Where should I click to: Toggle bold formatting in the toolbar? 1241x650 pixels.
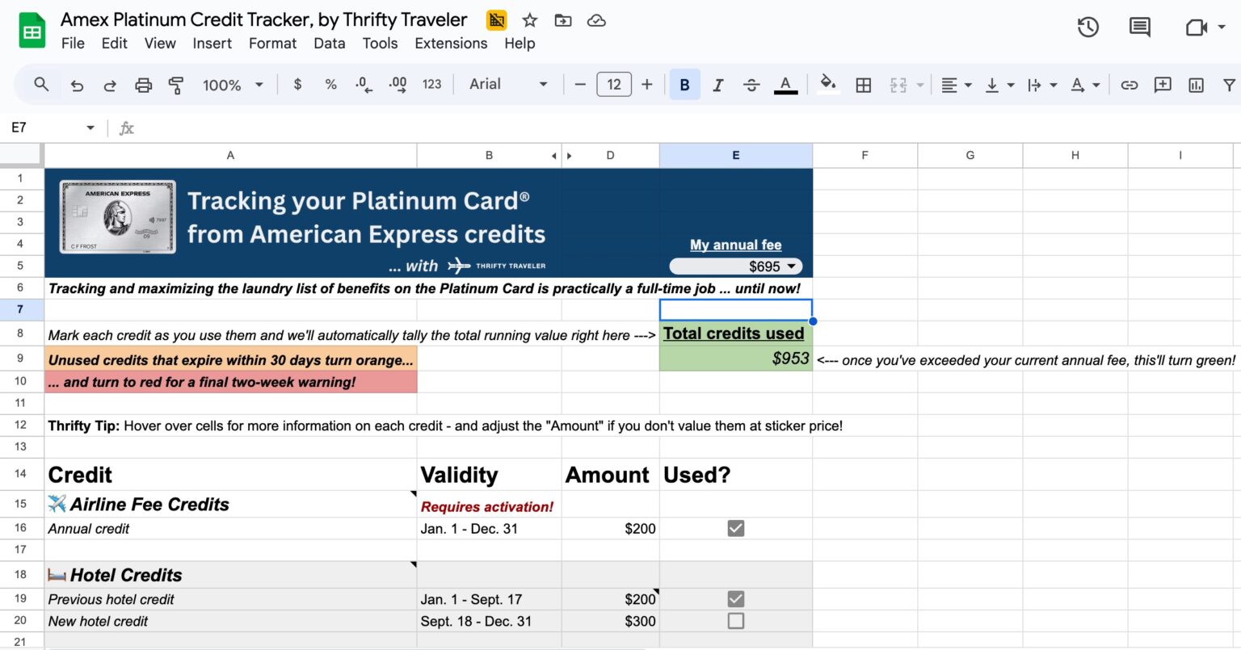point(684,84)
